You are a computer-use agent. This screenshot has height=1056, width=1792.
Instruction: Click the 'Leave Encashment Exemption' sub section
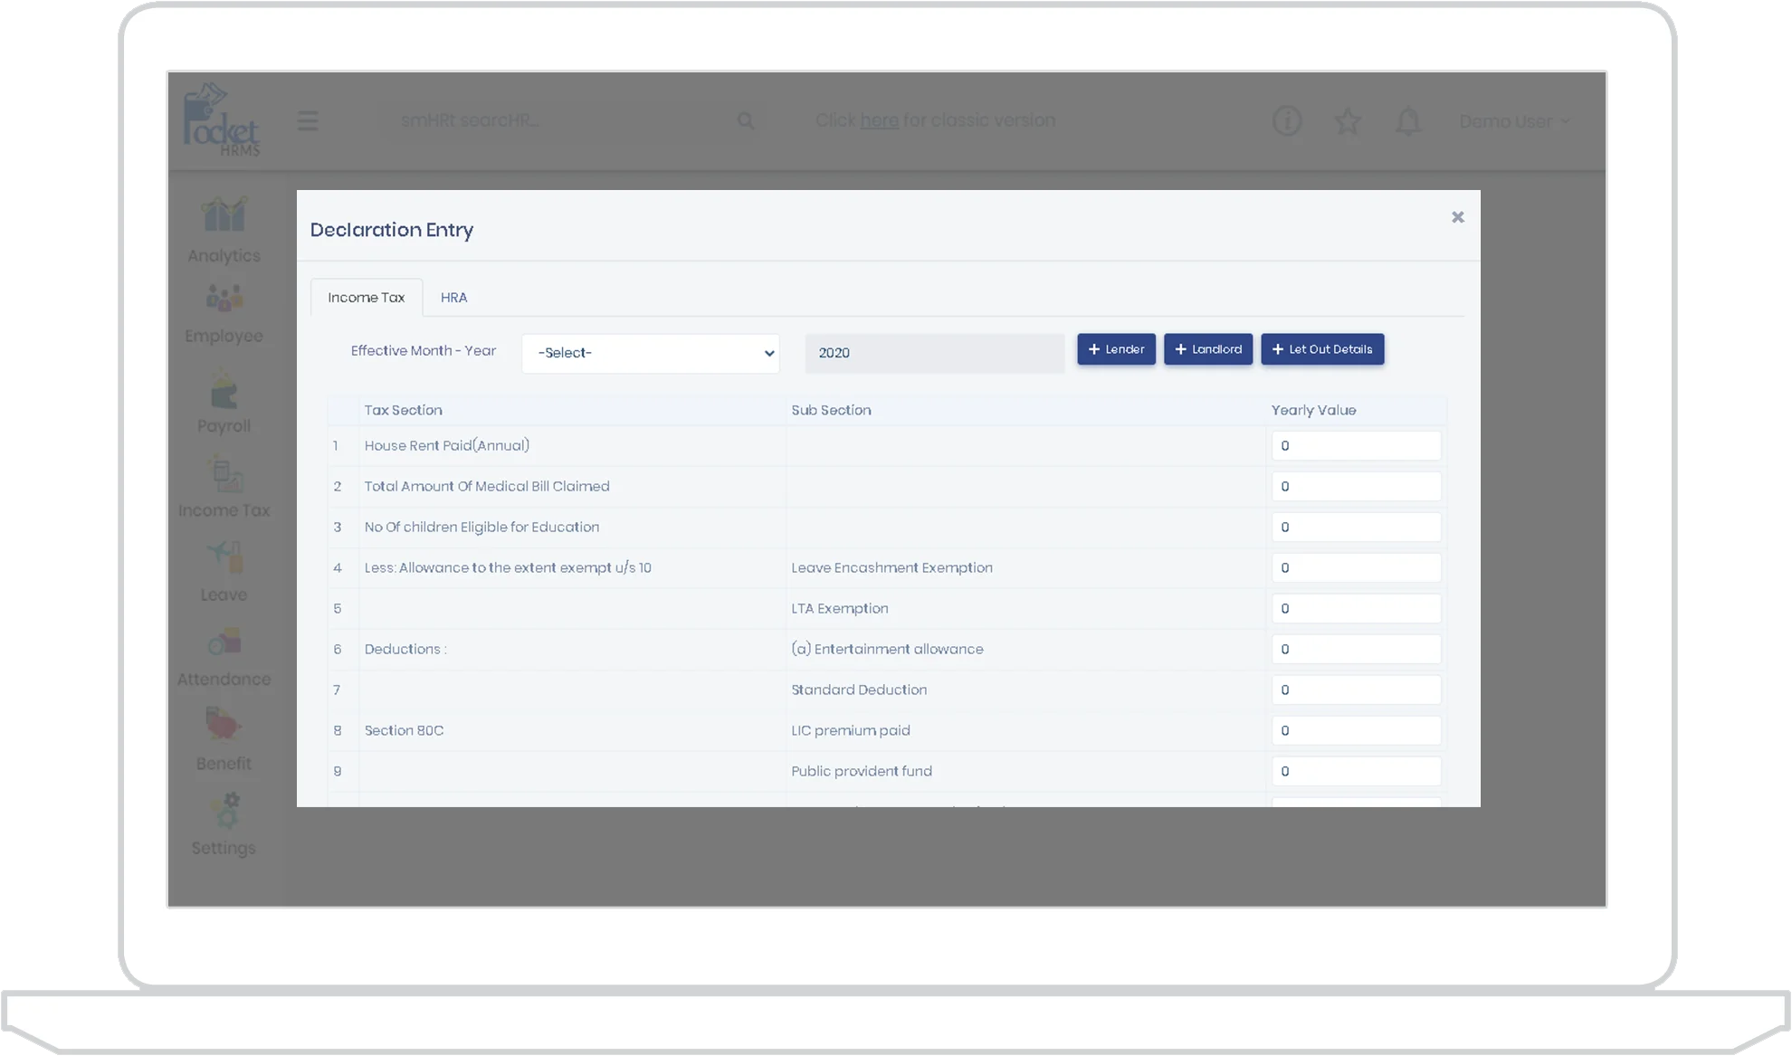(x=891, y=568)
